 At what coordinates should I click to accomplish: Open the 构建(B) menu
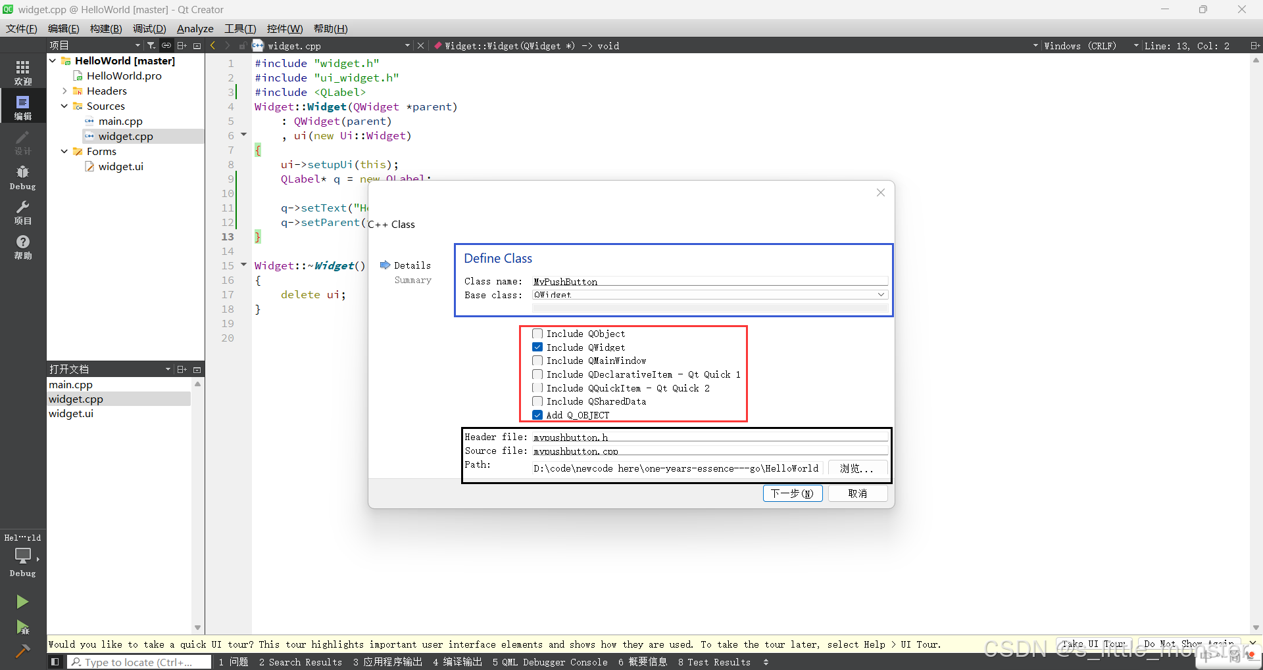tap(106, 28)
